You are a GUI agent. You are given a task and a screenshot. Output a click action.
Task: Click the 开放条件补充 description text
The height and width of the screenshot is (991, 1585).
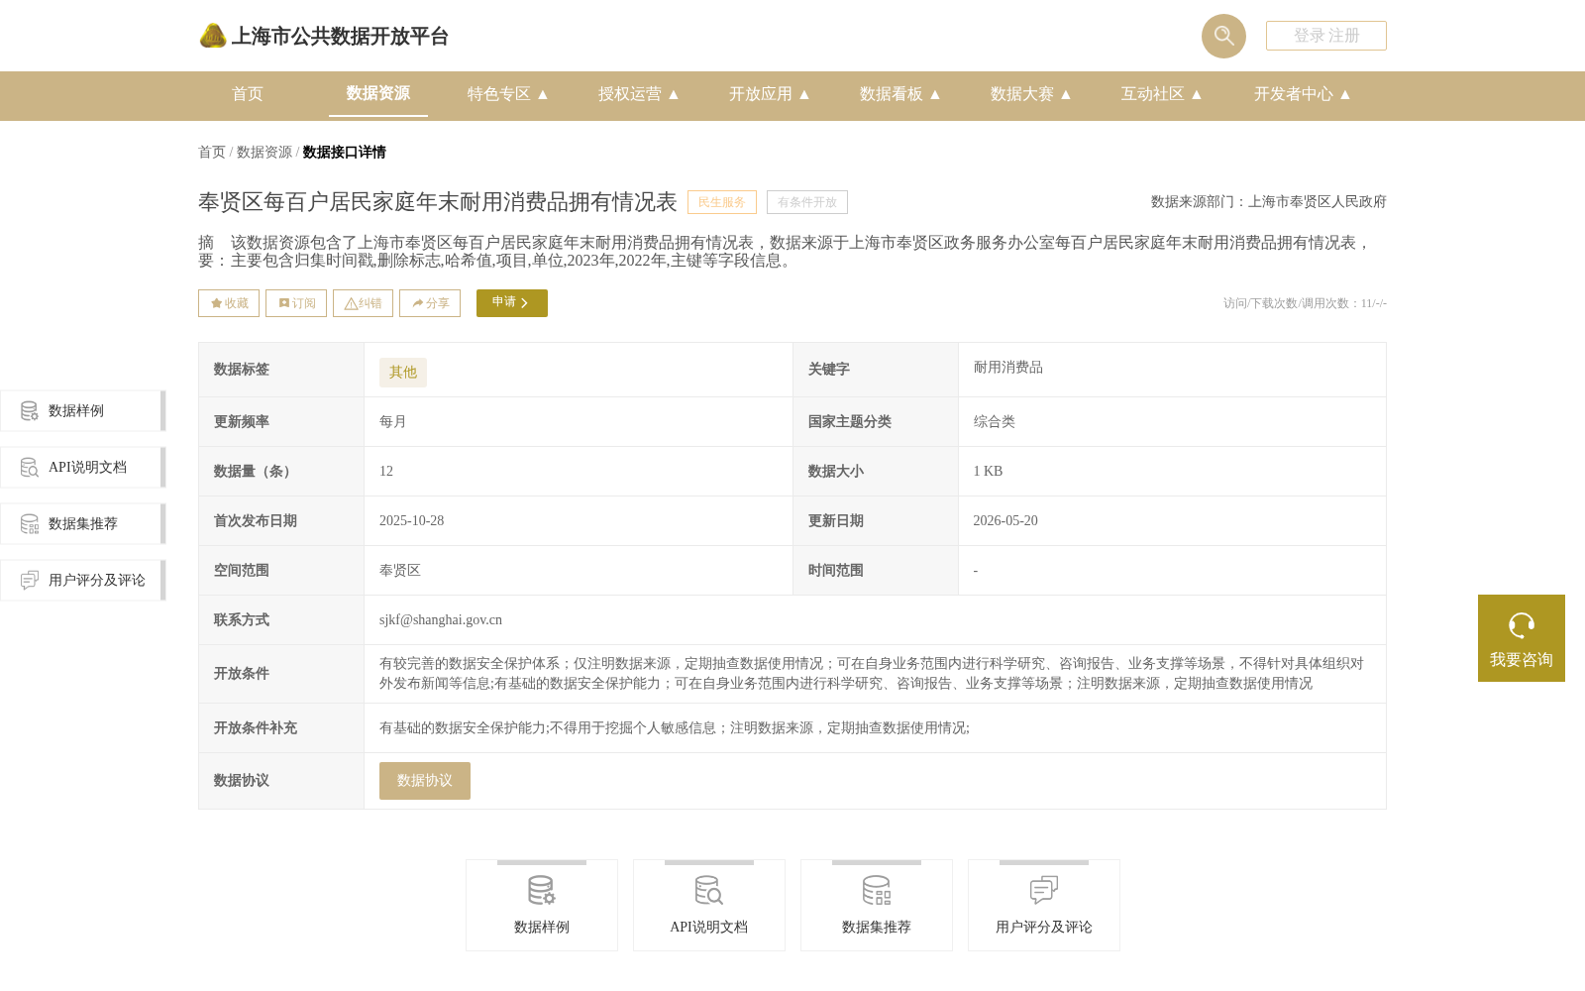click(675, 728)
